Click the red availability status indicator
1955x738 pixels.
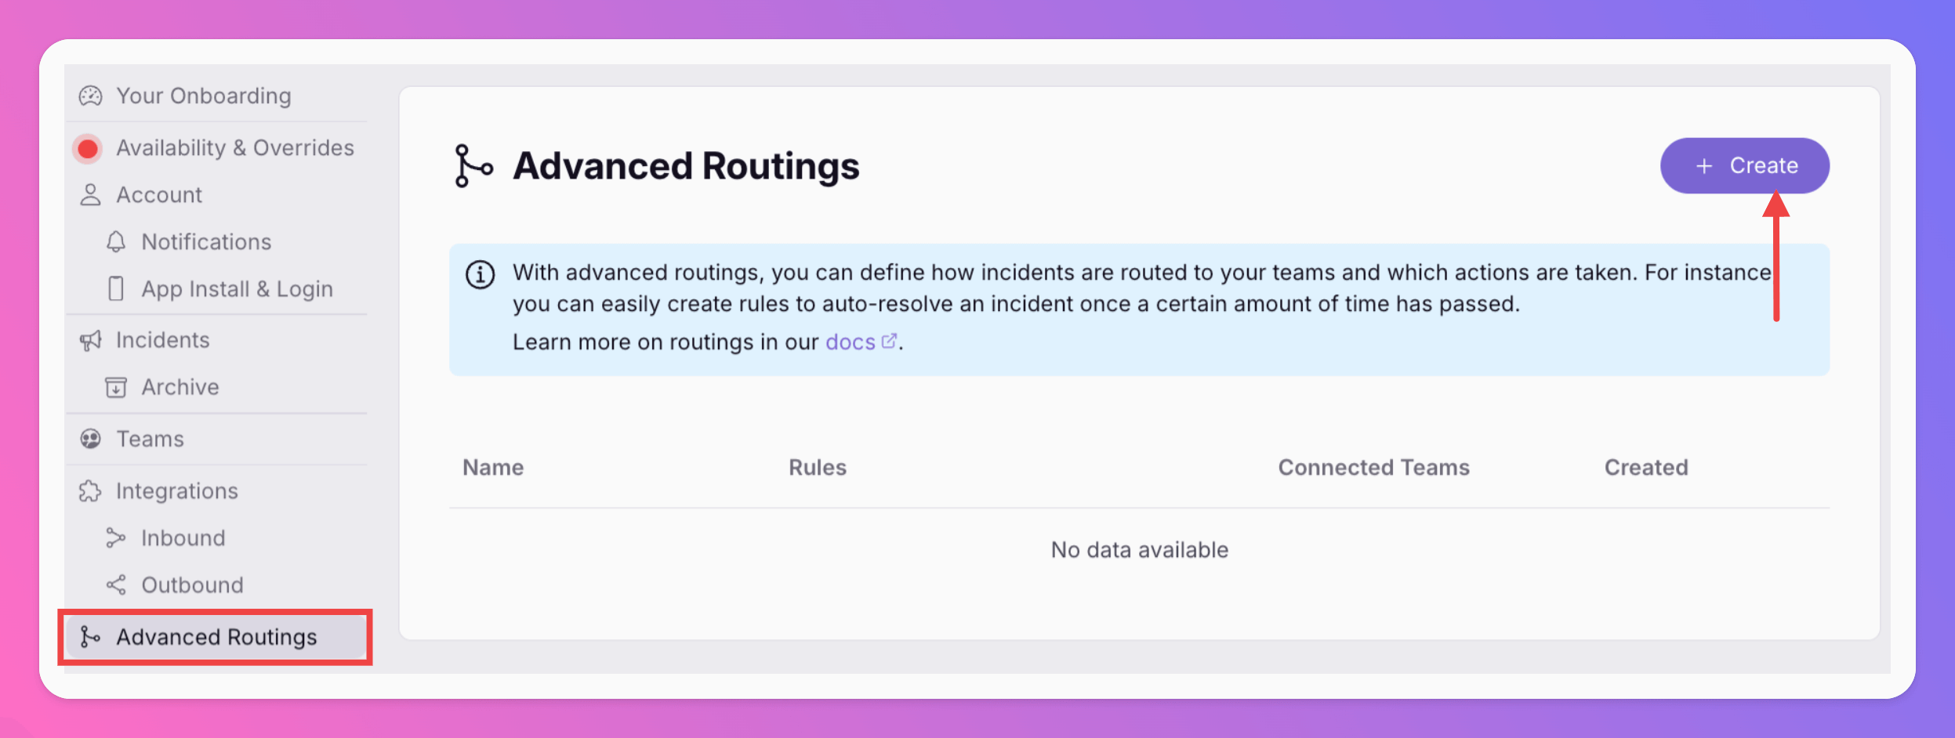click(87, 147)
